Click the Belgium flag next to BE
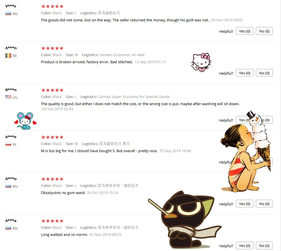 pyautogui.click(x=8, y=56)
